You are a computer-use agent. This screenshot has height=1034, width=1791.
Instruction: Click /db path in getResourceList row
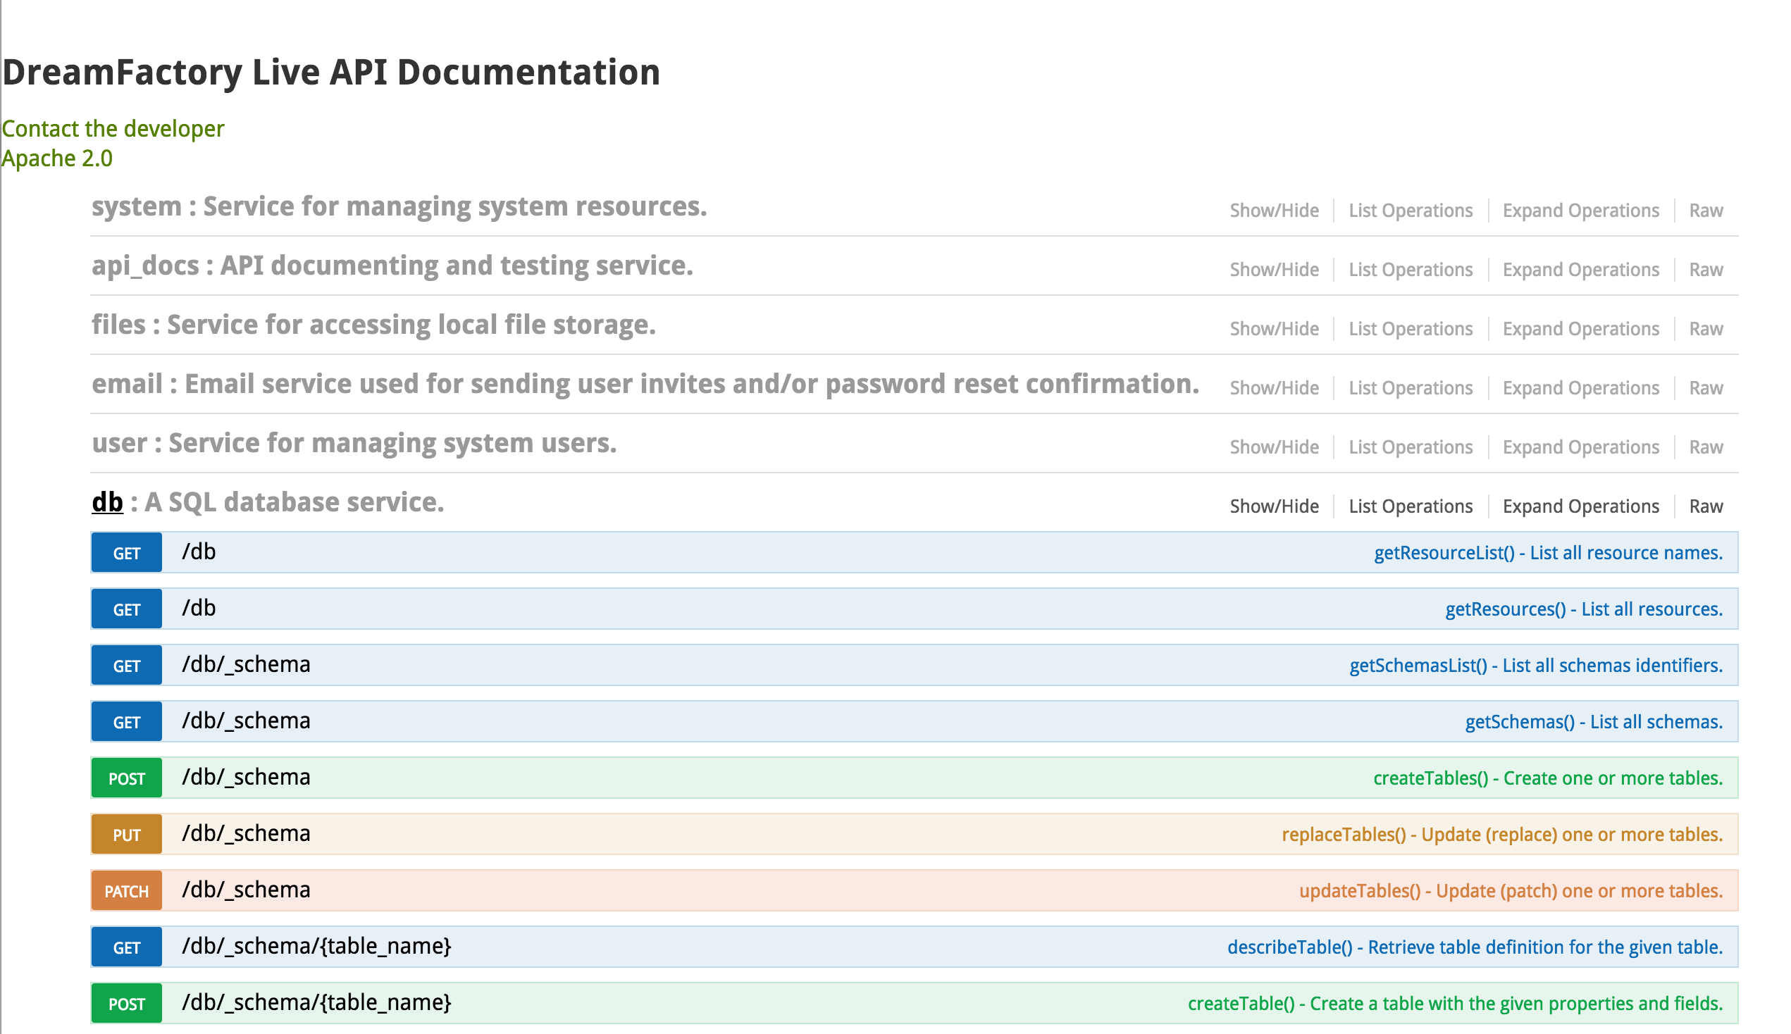(199, 552)
